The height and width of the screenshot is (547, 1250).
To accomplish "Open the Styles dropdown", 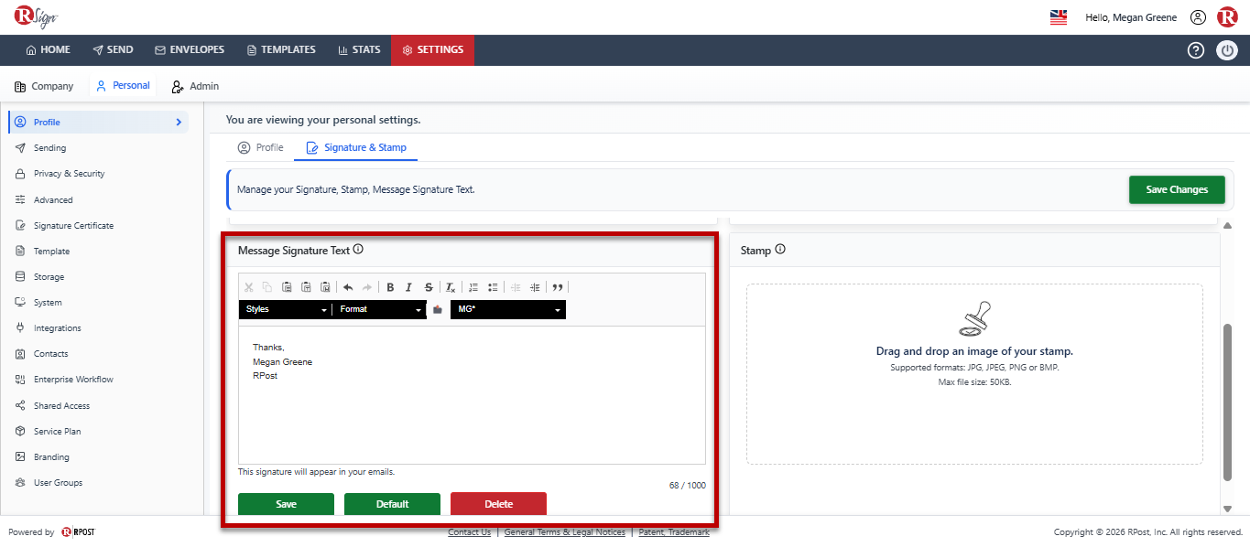I will (285, 309).
